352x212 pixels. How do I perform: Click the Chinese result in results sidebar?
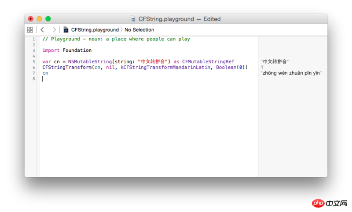(x=275, y=61)
